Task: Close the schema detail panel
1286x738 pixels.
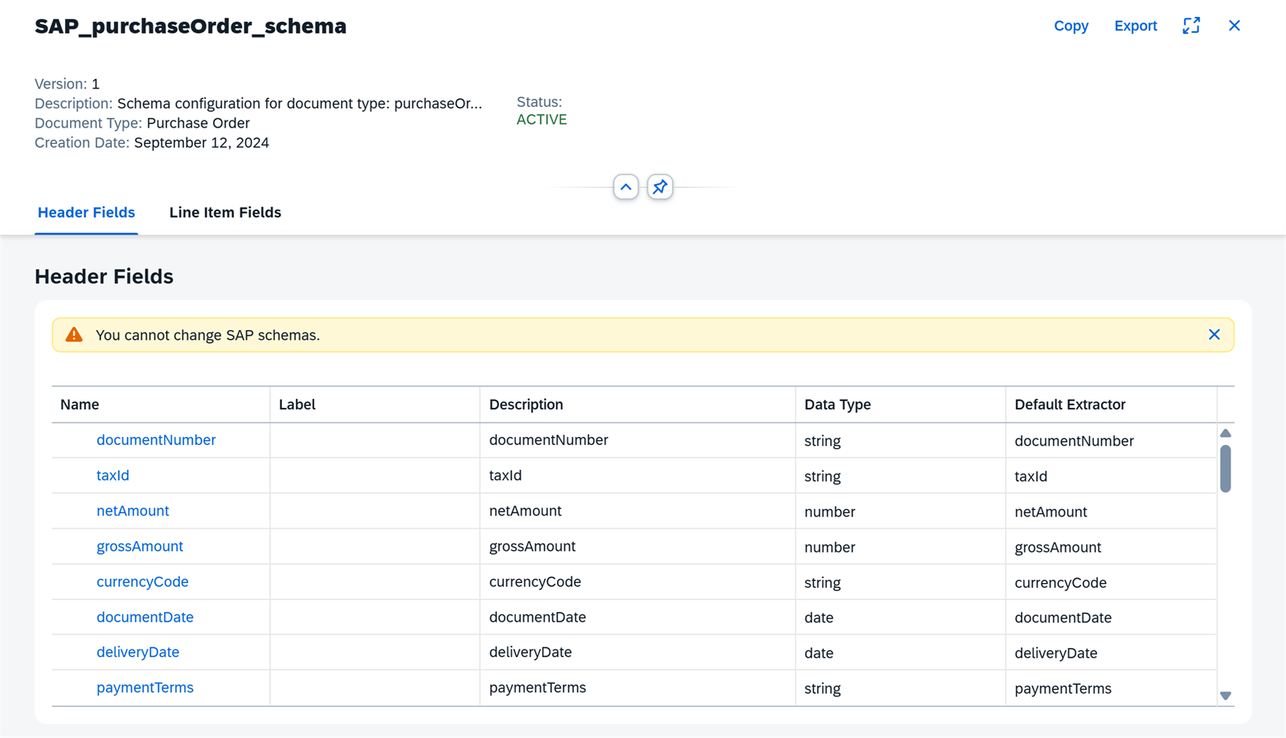Action: tap(1235, 26)
